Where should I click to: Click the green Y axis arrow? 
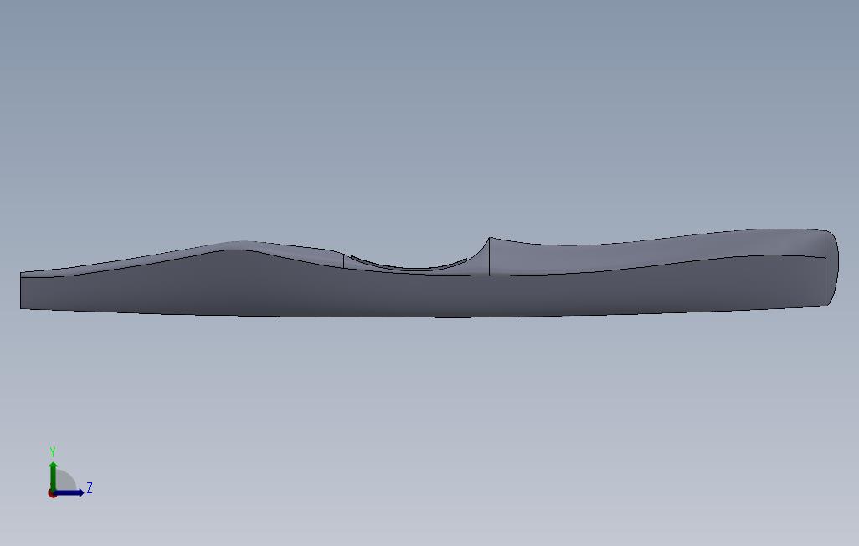53,476
